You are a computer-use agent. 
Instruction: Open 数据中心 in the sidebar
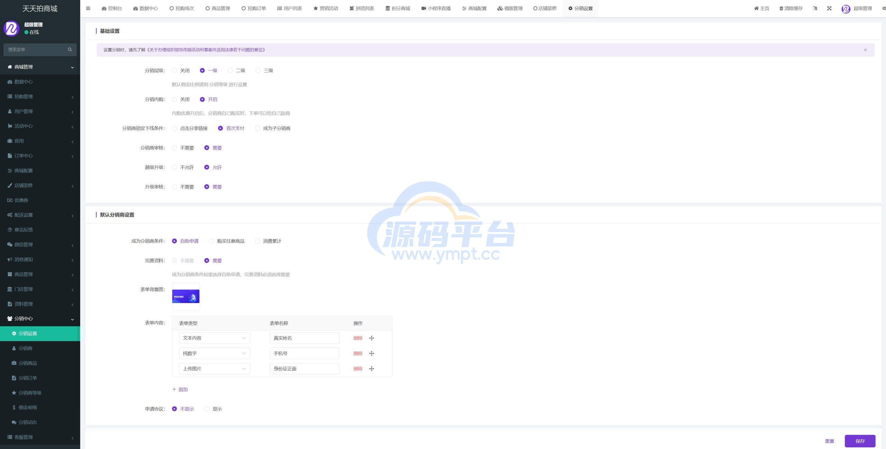pos(40,82)
